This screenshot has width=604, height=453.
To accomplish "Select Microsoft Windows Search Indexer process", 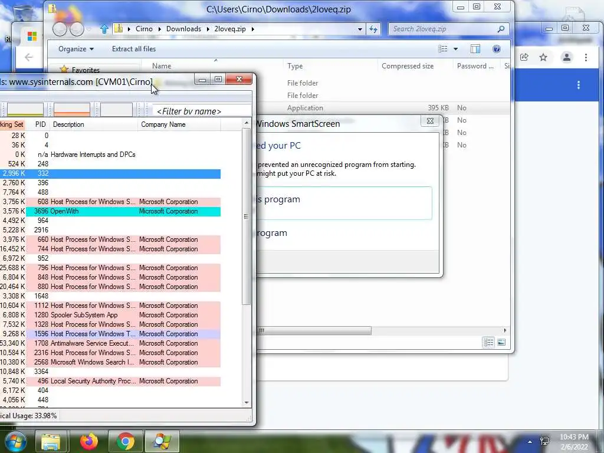I will [110, 362].
